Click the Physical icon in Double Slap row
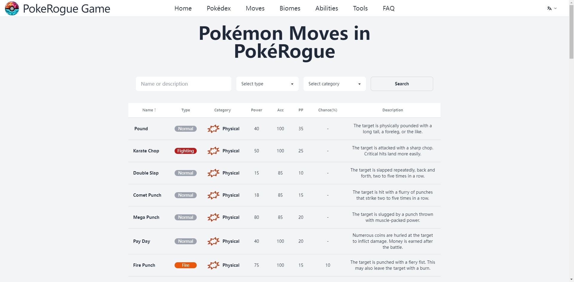Viewport: 574px width, 282px height. point(213,173)
